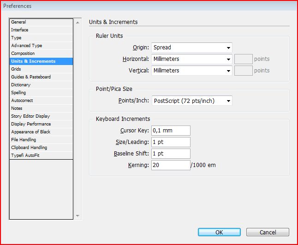
Task: Dismiss the dialog with Cancel
Action: (x=268, y=232)
